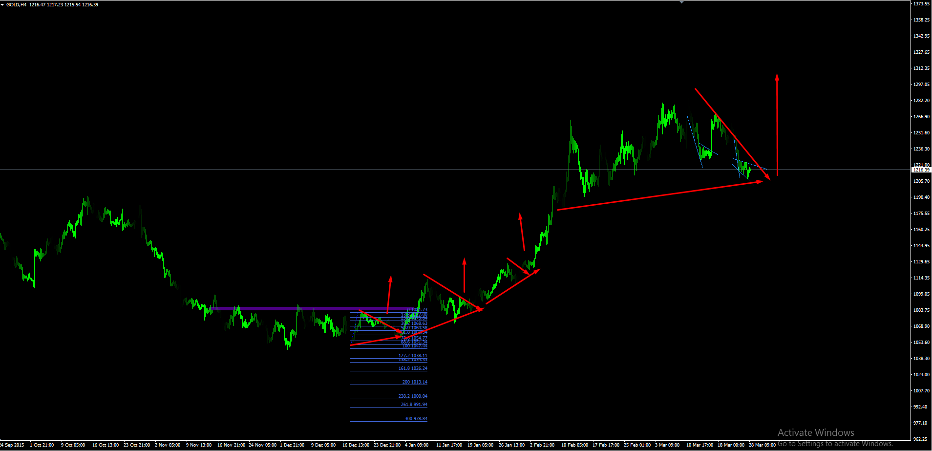Select the long red ascending trendline from February
The height and width of the screenshot is (451, 932).
click(x=660, y=195)
